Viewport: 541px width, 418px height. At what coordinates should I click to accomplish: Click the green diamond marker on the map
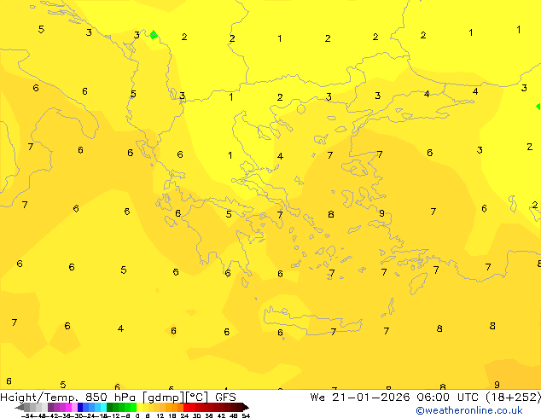pos(154,34)
